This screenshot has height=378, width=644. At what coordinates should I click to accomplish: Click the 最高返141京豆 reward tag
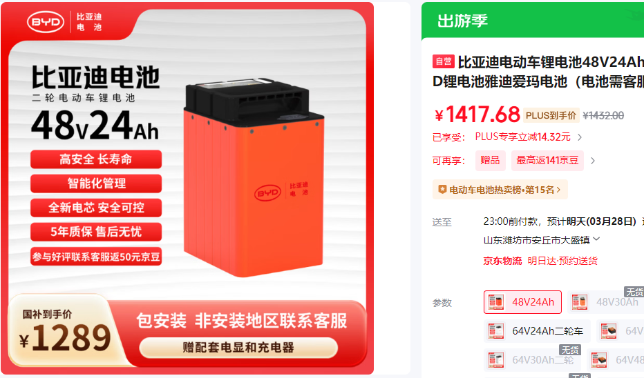547,160
